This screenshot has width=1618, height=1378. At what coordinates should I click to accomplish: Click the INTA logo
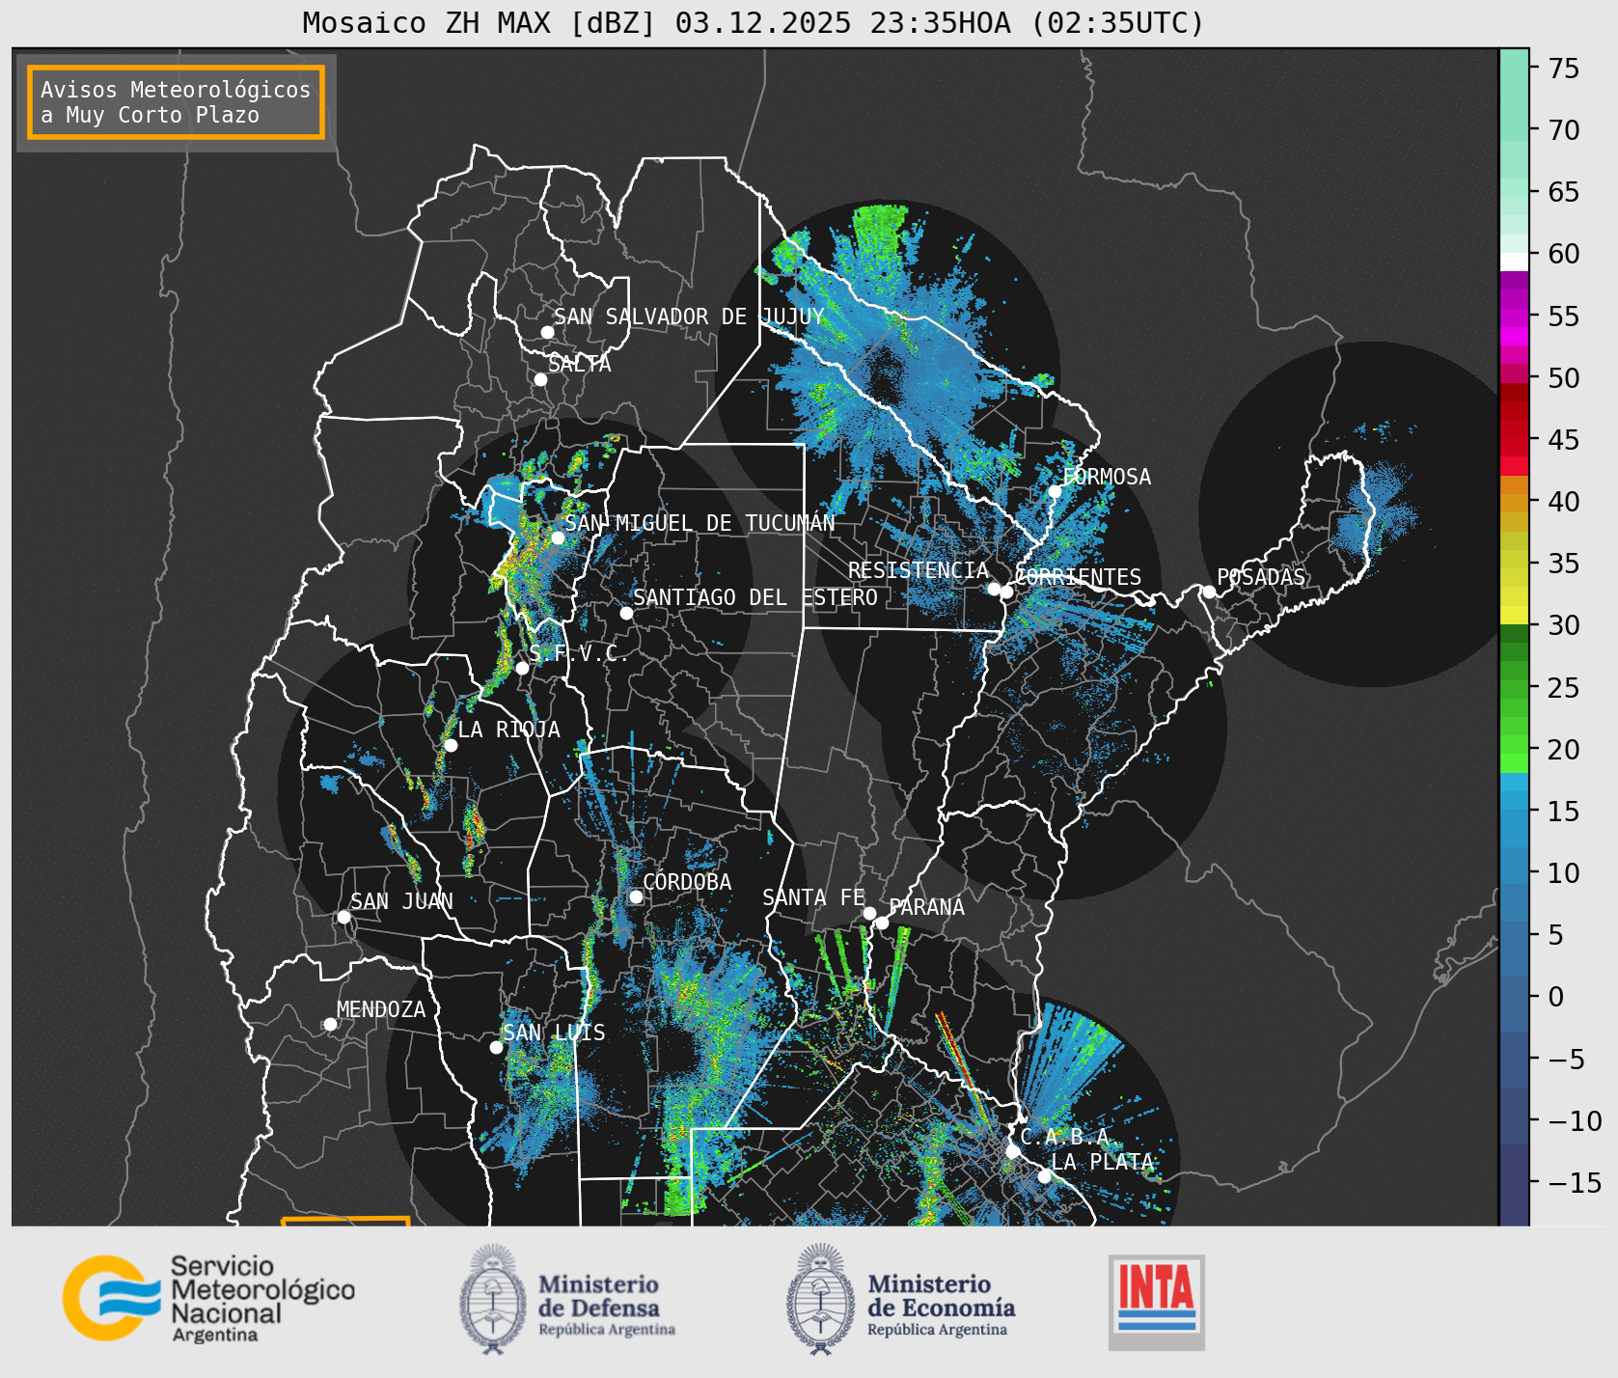tap(1157, 1302)
